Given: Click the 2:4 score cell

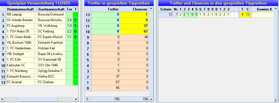Looking at the screenshot, I should tap(69, 20).
